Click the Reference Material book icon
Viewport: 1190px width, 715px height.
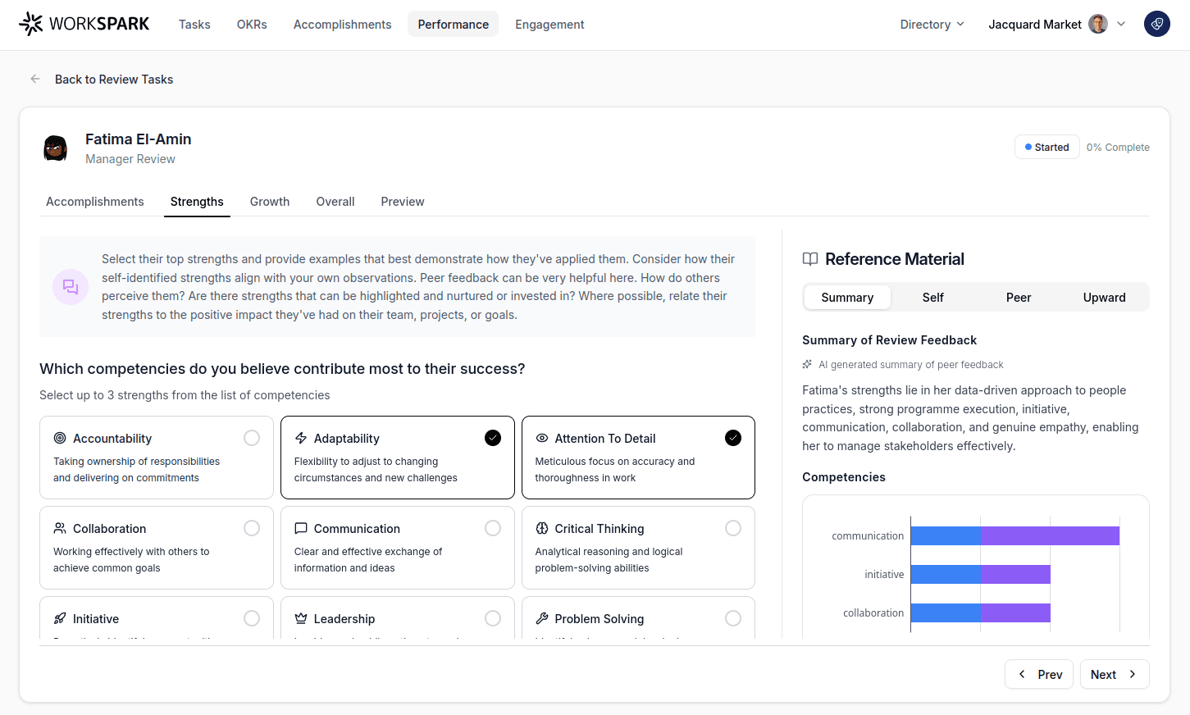coord(810,258)
